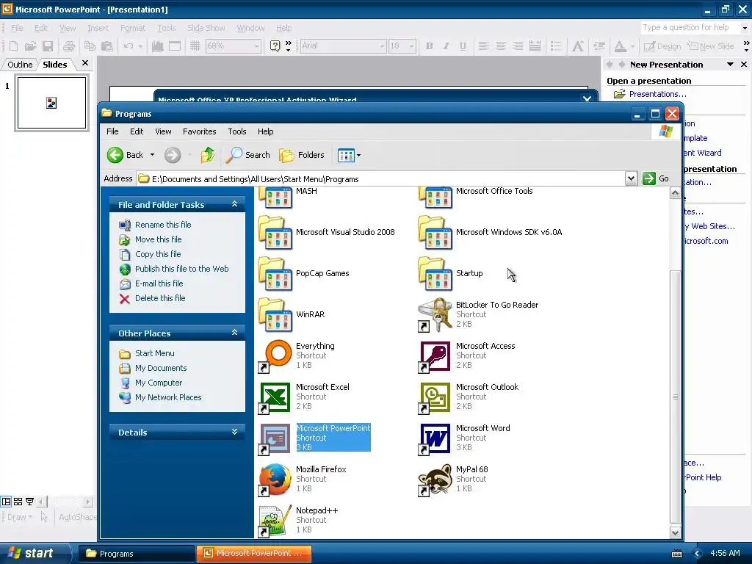Switch to the Slides tab
Image resolution: width=752 pixels, height=564 pixels.
coord(55,65)
